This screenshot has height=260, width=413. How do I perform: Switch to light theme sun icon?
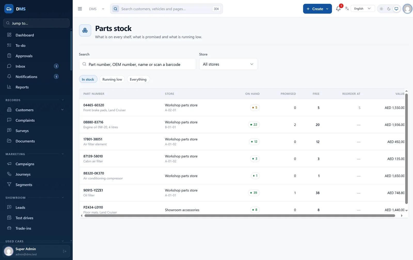381,9
